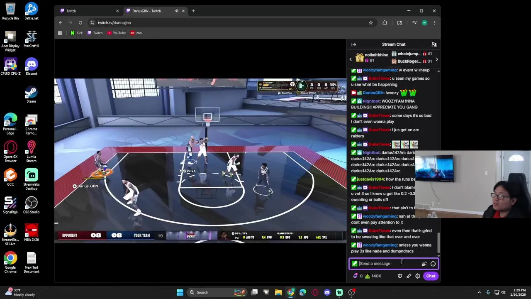Open the Chrome apps grid shortcut
The image size is (531, 299).
(x=60, y=33)
